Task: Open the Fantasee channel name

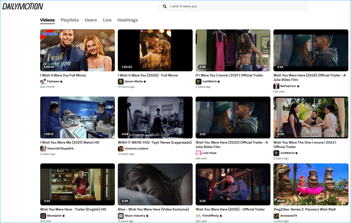Action: coord(53,82)
